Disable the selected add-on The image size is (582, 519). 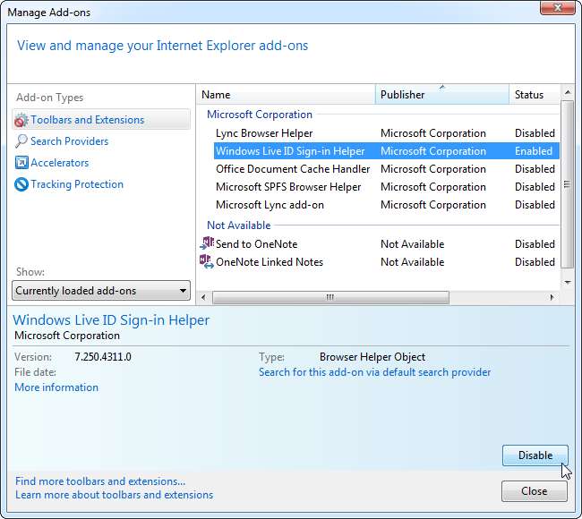(x=535, y=455)
